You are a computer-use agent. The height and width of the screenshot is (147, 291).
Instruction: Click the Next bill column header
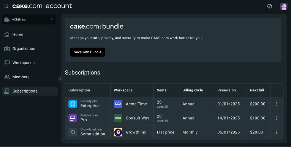tap(257, 90)
